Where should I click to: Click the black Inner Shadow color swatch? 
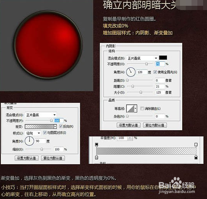(x=163, y=58)
